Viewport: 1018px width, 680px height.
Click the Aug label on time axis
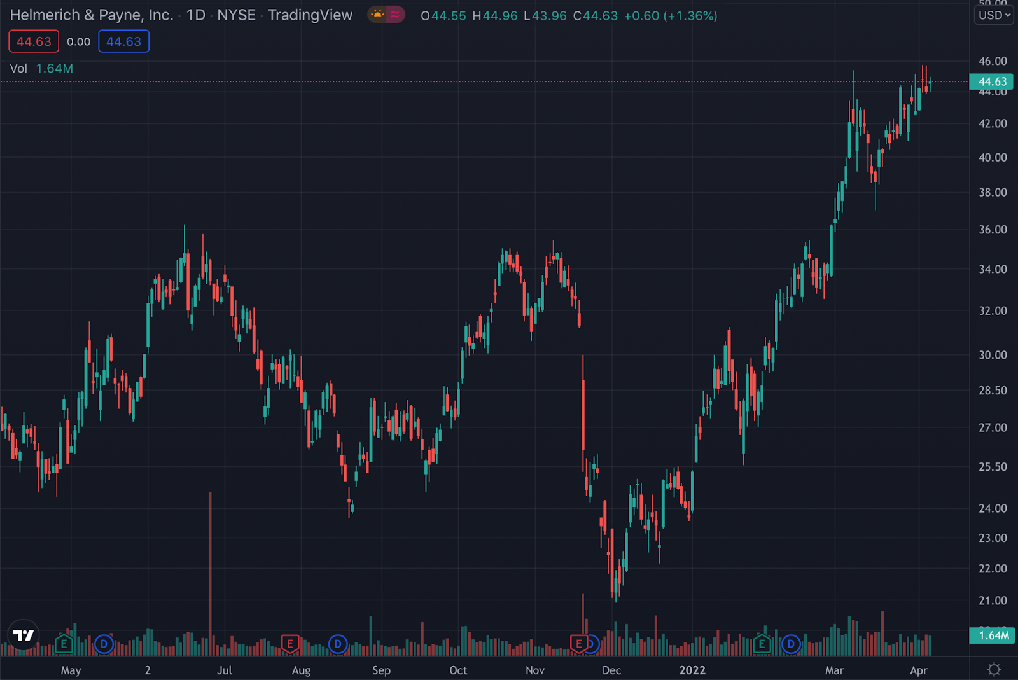(x=301, y=670)
